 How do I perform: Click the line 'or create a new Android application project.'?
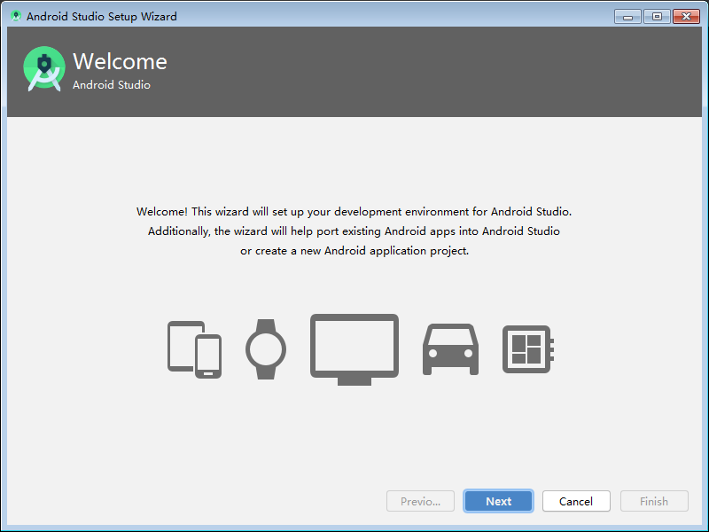[354, 251]
